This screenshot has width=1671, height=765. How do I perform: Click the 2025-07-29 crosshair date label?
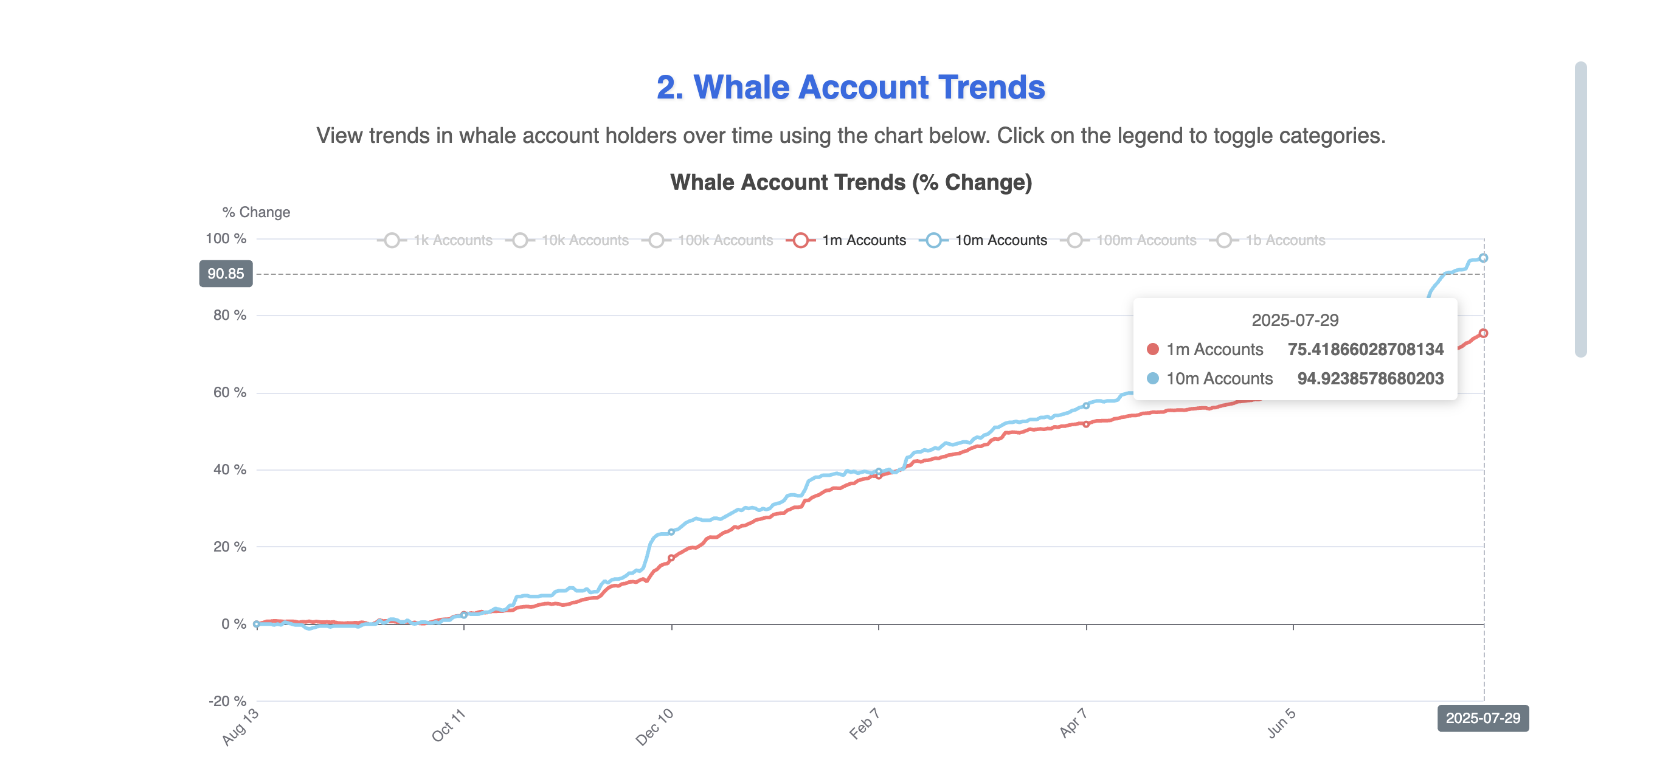click(x=1482, y=718)
